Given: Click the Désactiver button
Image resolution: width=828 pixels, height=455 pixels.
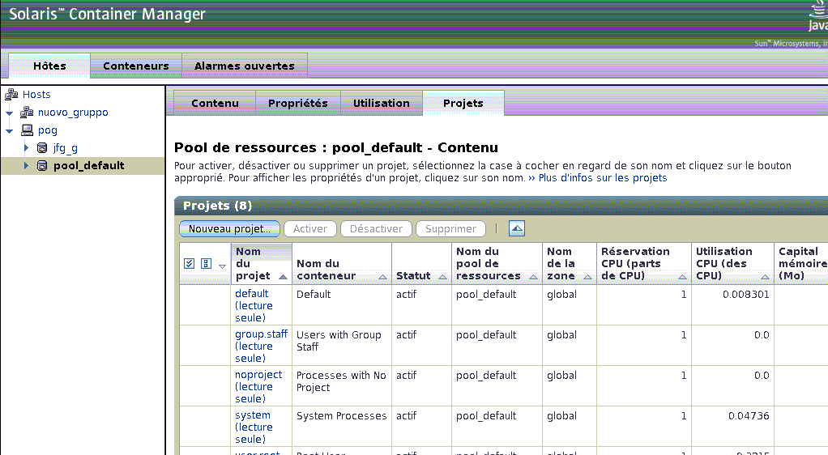Looking at the screenshot, I should [376, 228].
